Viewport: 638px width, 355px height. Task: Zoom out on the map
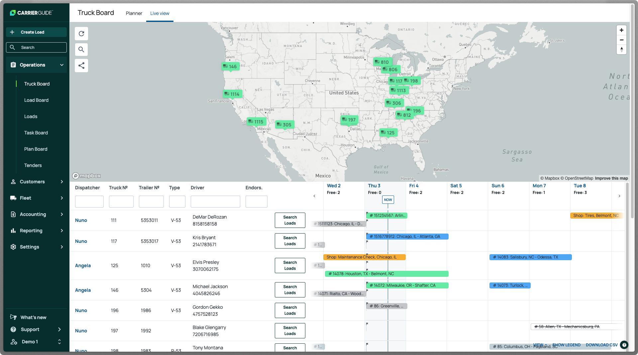(621, 40)
